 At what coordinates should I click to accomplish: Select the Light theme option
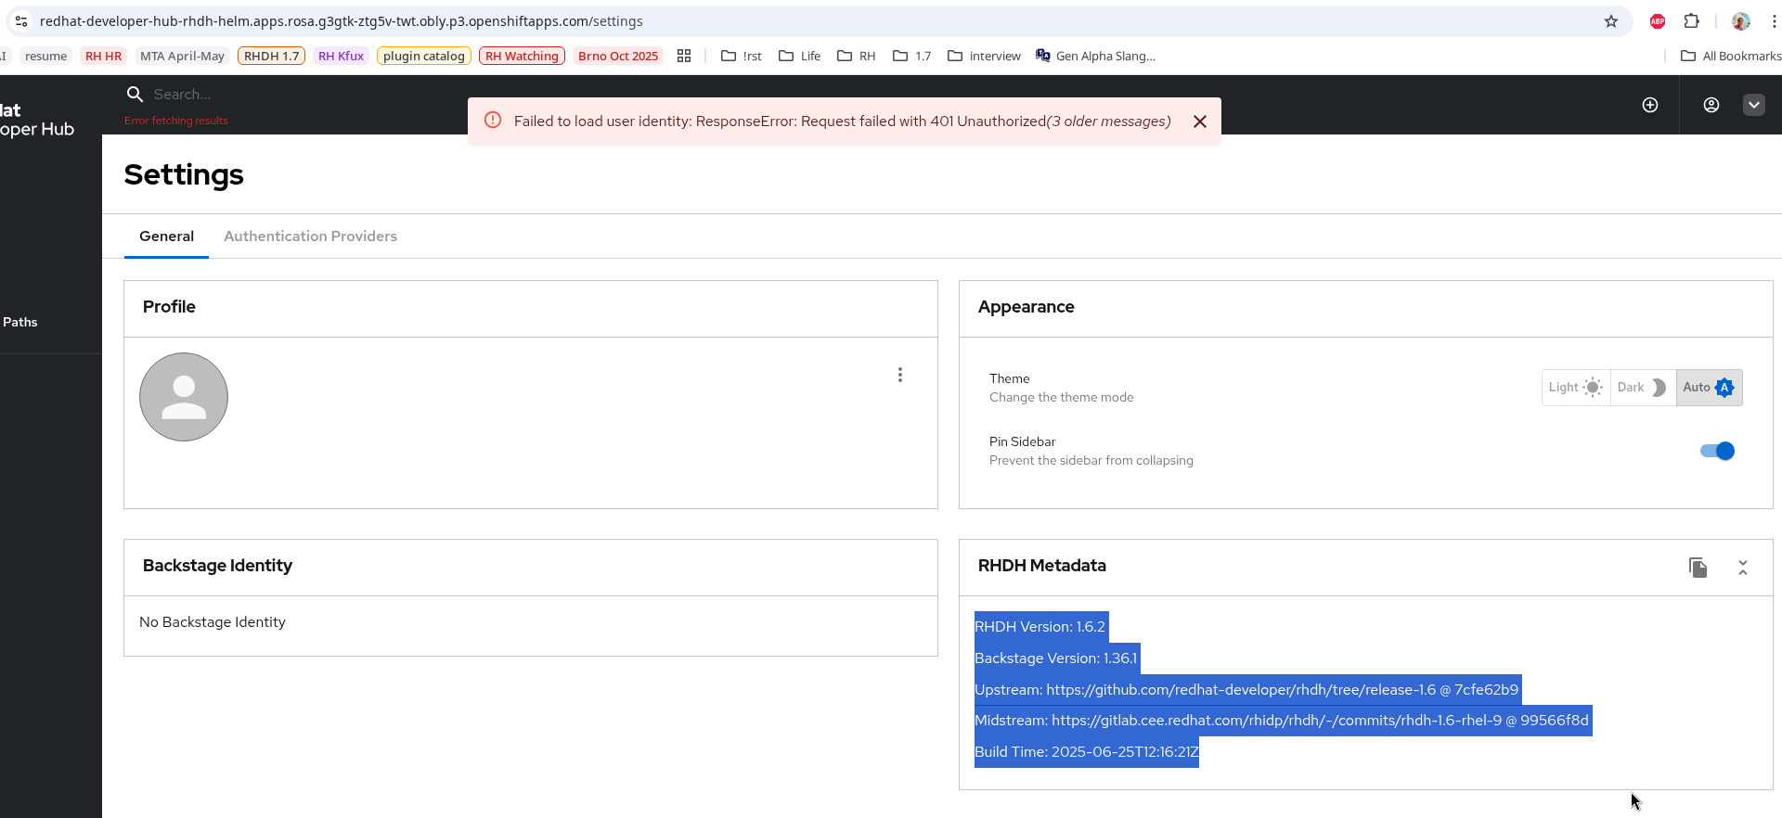[x=1576, y=388]
